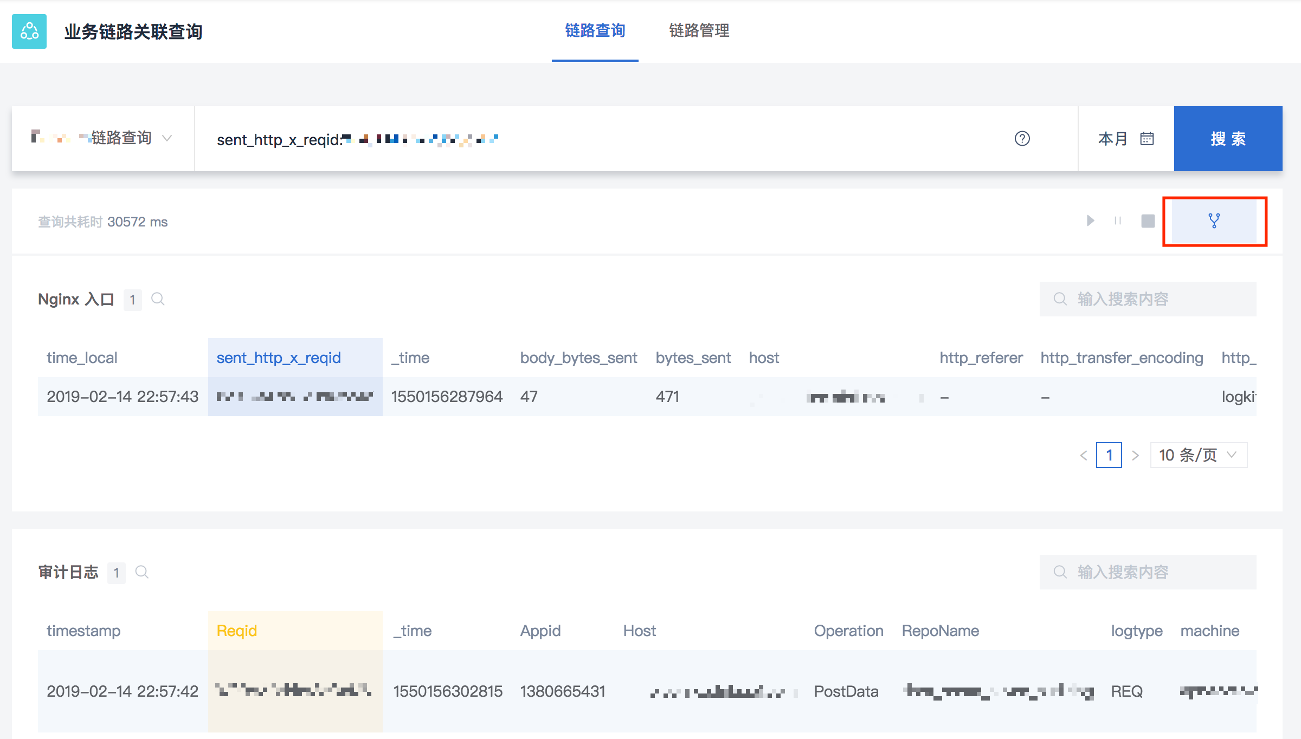Click the branch link-graph view icon
This screenshot has height=739, width=1301.
(x=1214, y=221)
